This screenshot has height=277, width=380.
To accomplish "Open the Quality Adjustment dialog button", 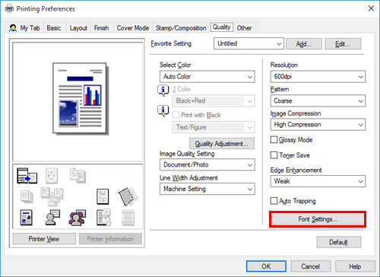I will (222, 144).
